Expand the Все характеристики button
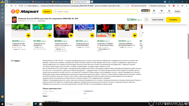This screenshot has width=189, height=106. pos(52,101)
